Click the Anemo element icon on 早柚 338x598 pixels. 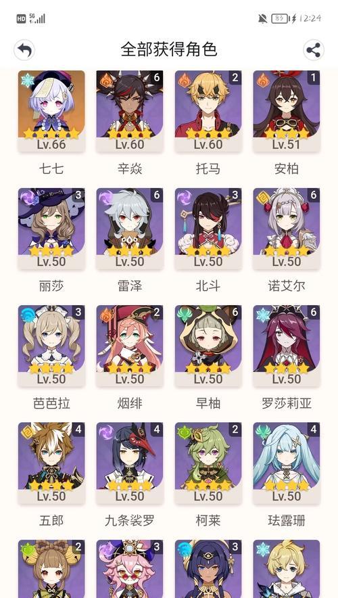[x=184, y=315]
